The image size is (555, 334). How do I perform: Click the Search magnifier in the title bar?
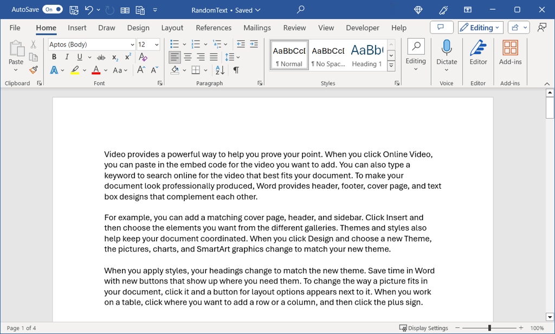click(x=300, y=10)
